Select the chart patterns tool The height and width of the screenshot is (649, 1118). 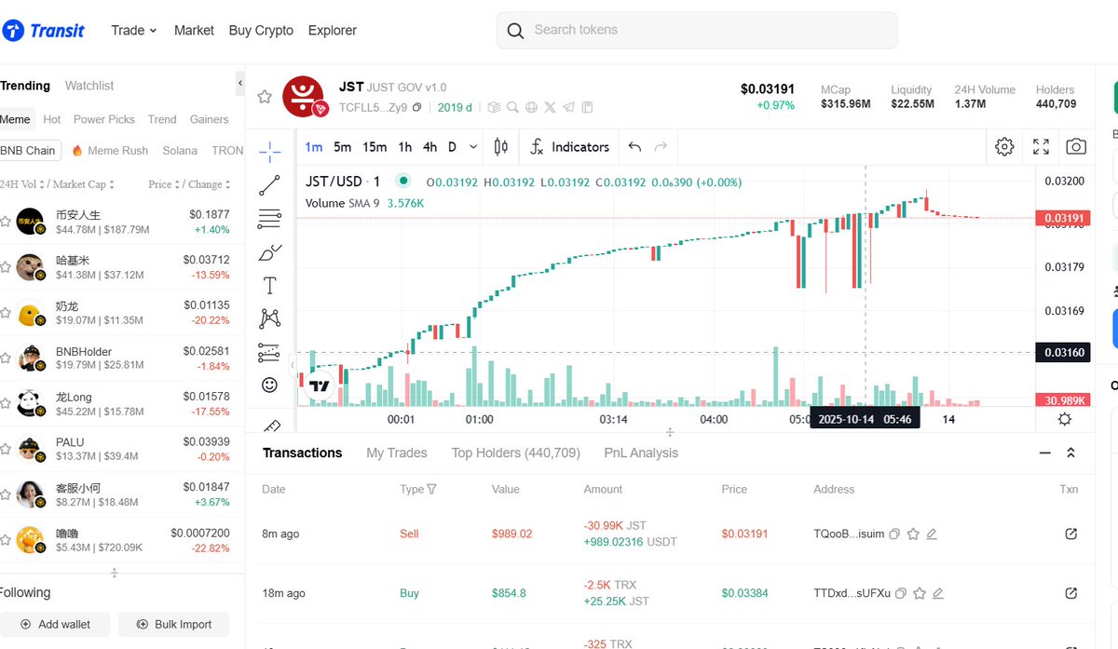(x=270, y=318)
